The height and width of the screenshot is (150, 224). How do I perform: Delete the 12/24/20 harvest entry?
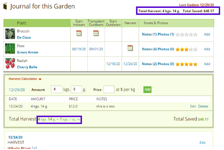pyautogui.click(x=203, y=106)
